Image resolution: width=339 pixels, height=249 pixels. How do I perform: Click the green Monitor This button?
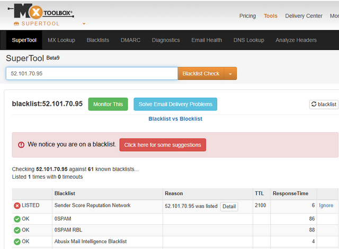click(x=108, y=104)
